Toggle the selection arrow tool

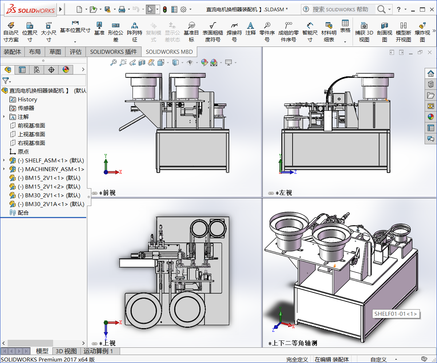pyautogui.click(x=150, y=9)
